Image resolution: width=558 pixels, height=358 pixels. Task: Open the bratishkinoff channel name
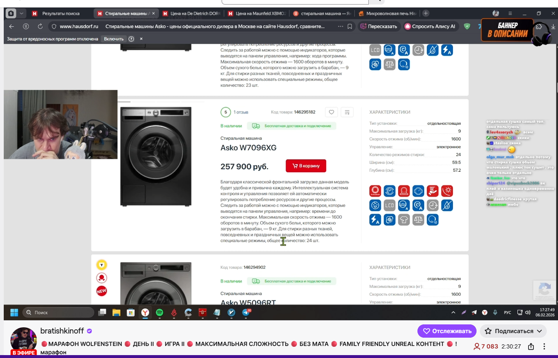[x=62, y=331]
